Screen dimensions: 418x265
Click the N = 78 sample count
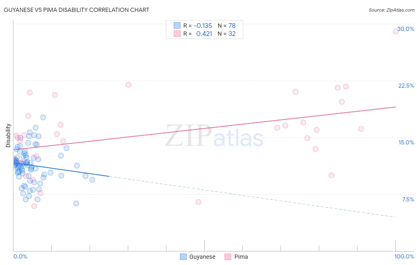(227, 26)
